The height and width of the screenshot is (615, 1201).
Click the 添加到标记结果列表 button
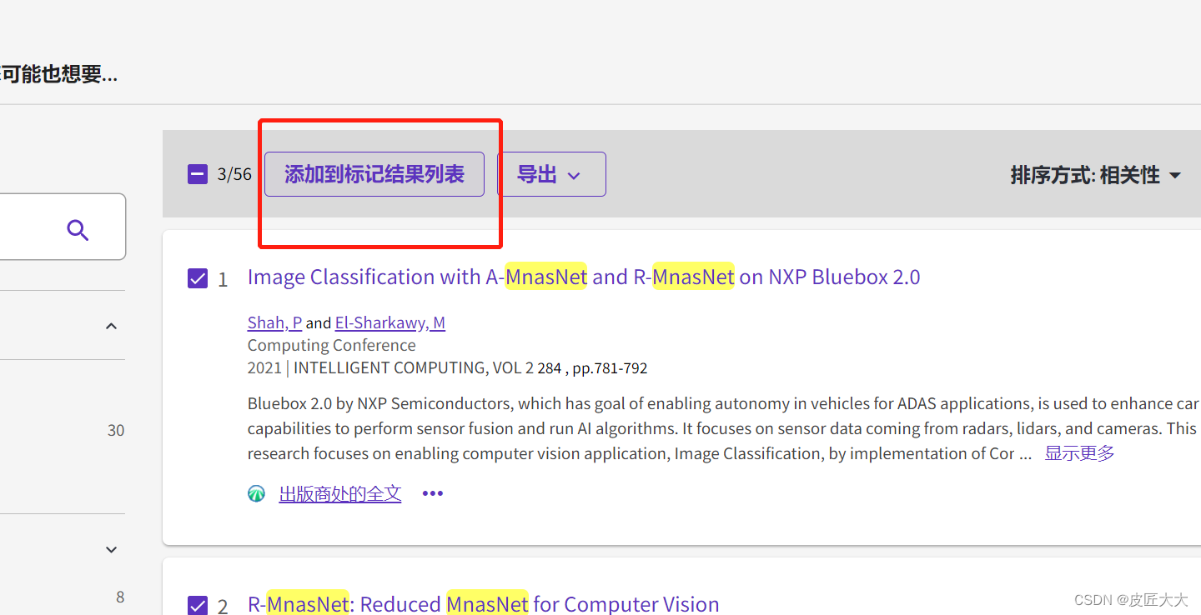[x=374, y=173]
